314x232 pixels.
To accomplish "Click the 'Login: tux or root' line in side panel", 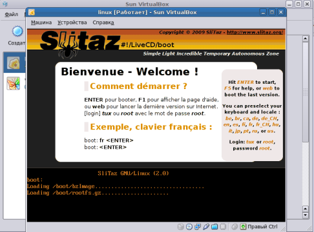I will (x=252, y=142).
